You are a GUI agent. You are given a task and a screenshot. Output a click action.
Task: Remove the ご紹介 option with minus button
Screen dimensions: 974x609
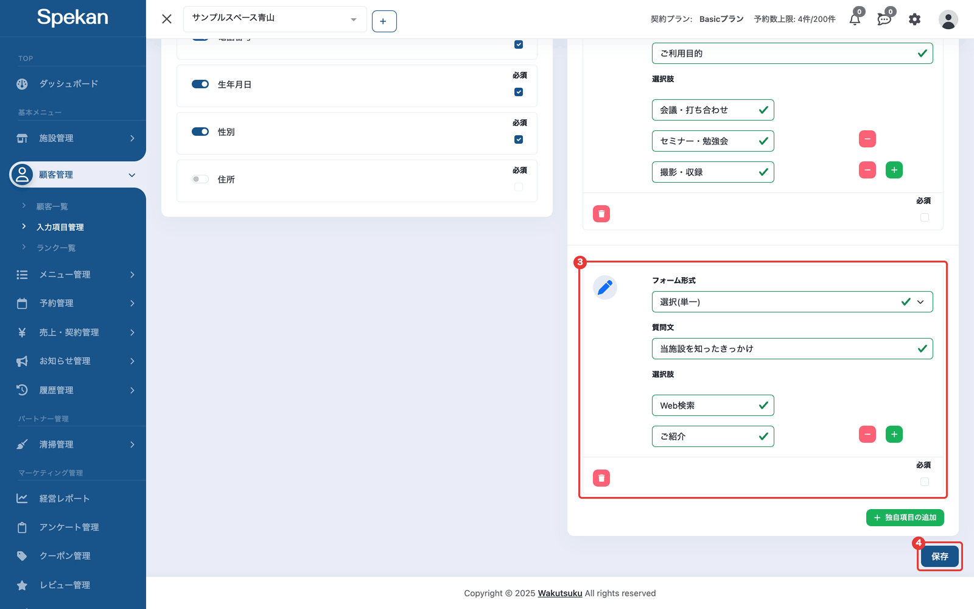867,434
